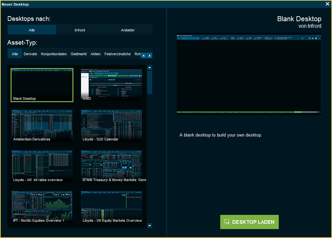The width and height of the screenshot is (332, 238).
Task: Filter asset type by Derivate
Action: click(30, 54)
